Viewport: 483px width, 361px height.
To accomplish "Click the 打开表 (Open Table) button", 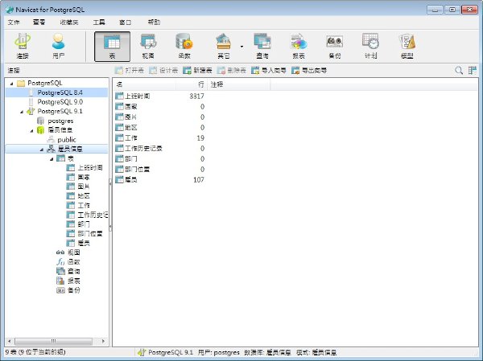I will click(x=130, y=71).
